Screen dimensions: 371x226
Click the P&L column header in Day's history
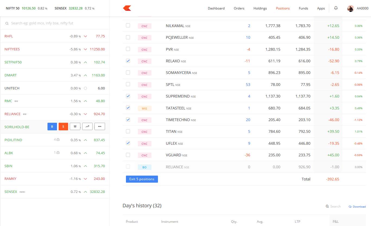pyautogui.click(x=336, y=222)
